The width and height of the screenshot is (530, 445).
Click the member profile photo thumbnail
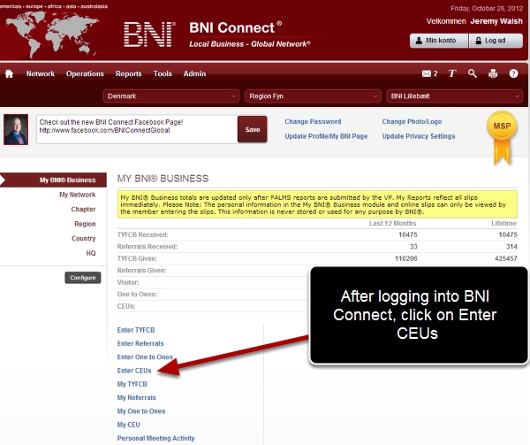point(17,129)
